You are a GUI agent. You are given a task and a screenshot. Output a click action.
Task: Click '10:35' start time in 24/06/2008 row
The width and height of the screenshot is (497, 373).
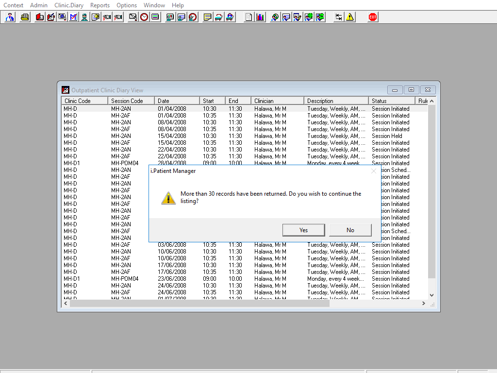click(210, 292)
